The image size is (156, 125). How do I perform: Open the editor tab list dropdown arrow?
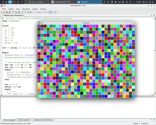pyautogui.click(x=152, y=15)
